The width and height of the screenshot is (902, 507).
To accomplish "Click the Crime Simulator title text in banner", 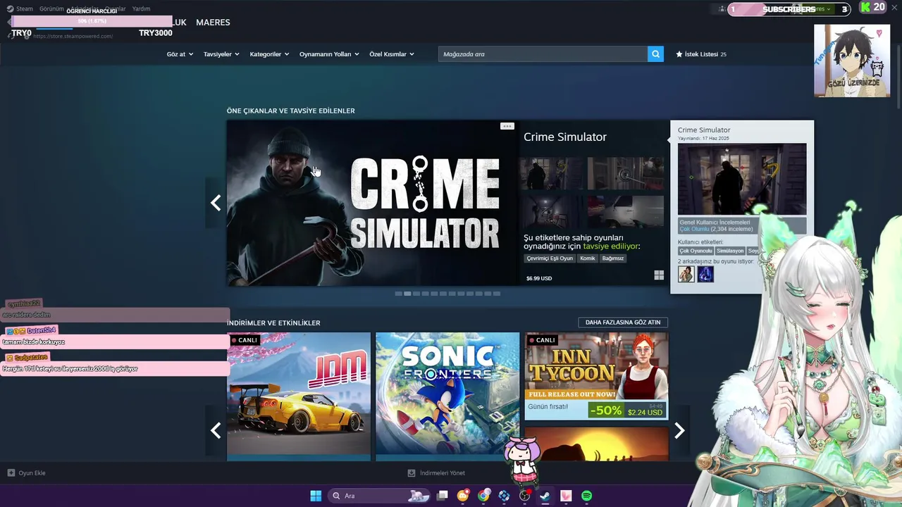I will pos(565,137).
